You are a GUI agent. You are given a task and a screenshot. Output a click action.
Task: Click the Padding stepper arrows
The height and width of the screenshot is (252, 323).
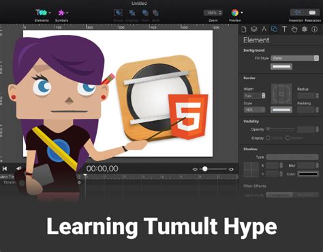click(317, 110)
